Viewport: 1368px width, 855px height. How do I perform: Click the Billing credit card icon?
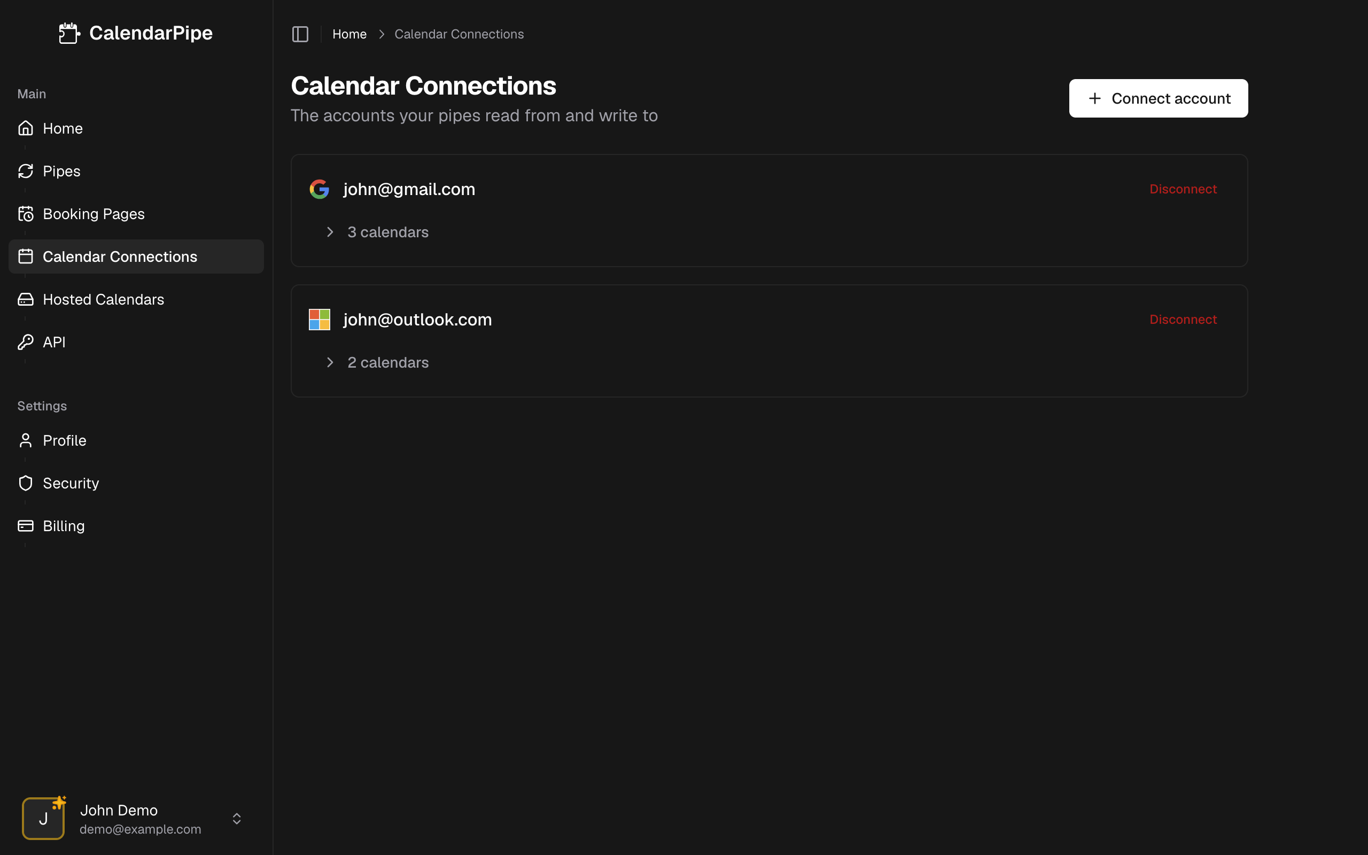point(26,526)
